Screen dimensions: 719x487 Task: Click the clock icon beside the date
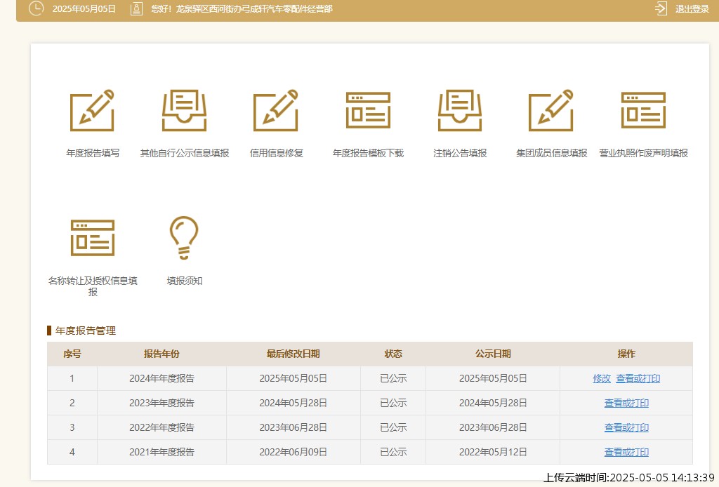click(37, 8)
